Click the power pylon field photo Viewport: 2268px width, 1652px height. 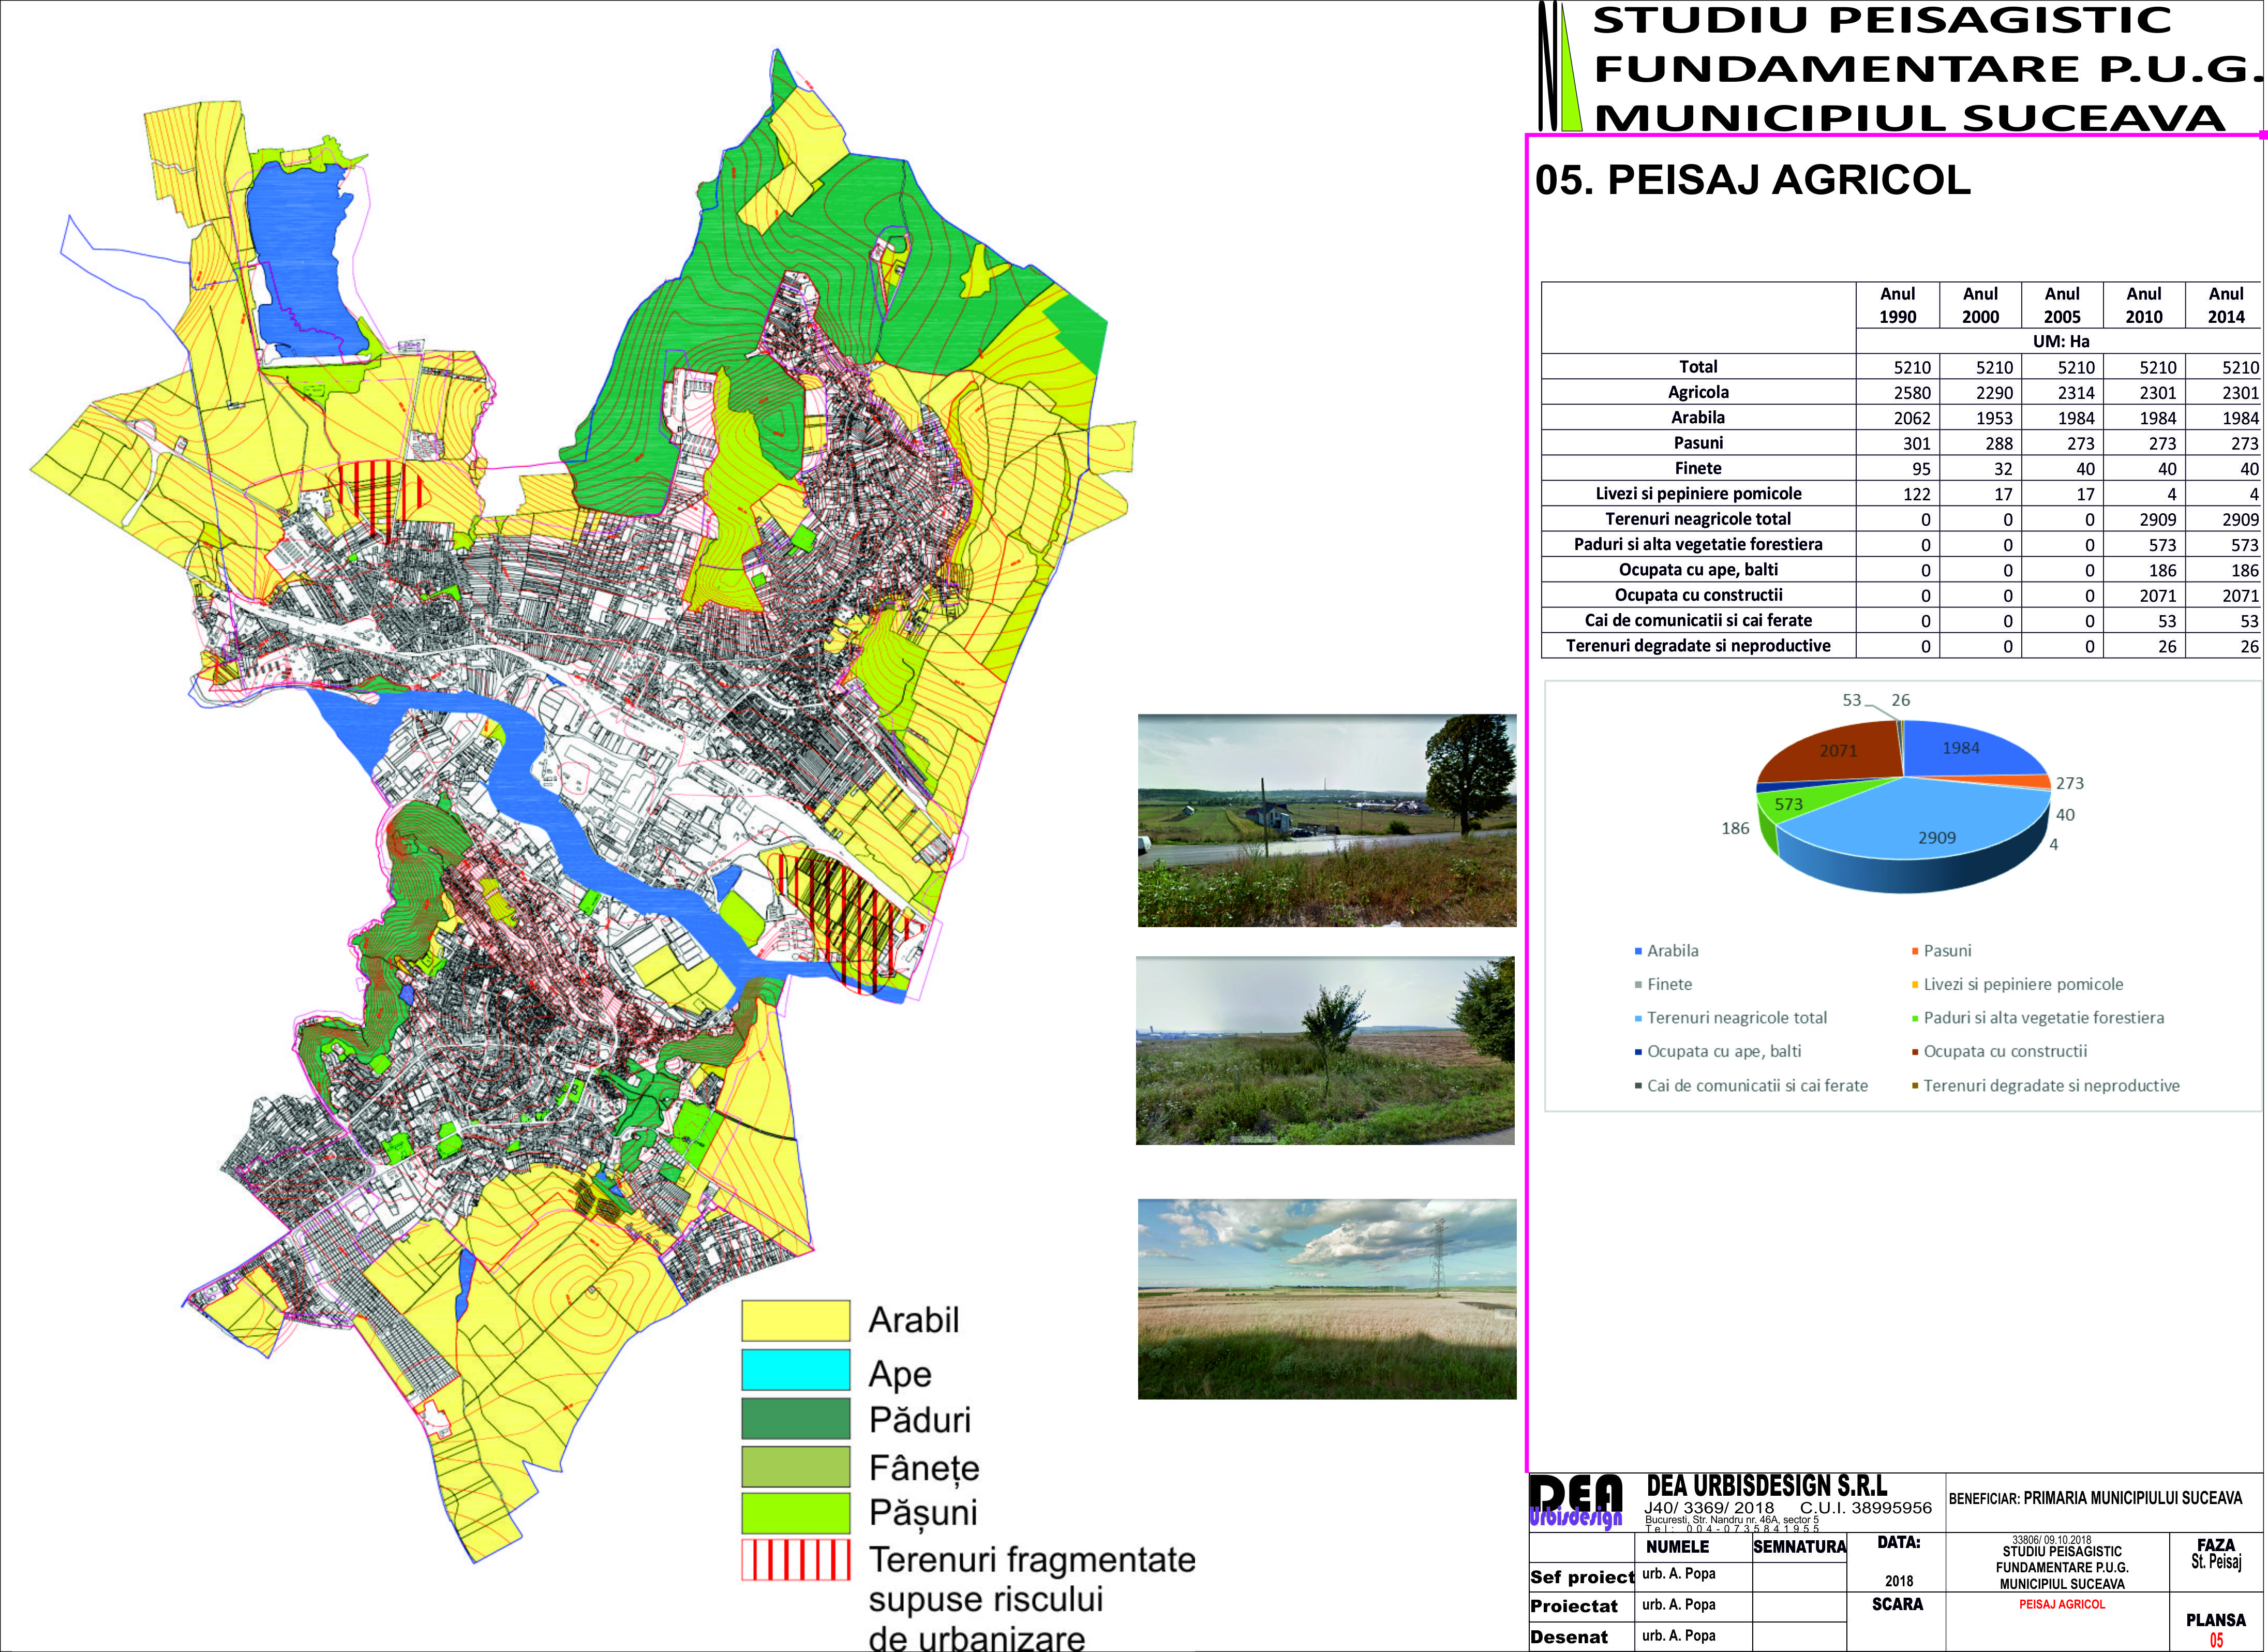1327,1299
